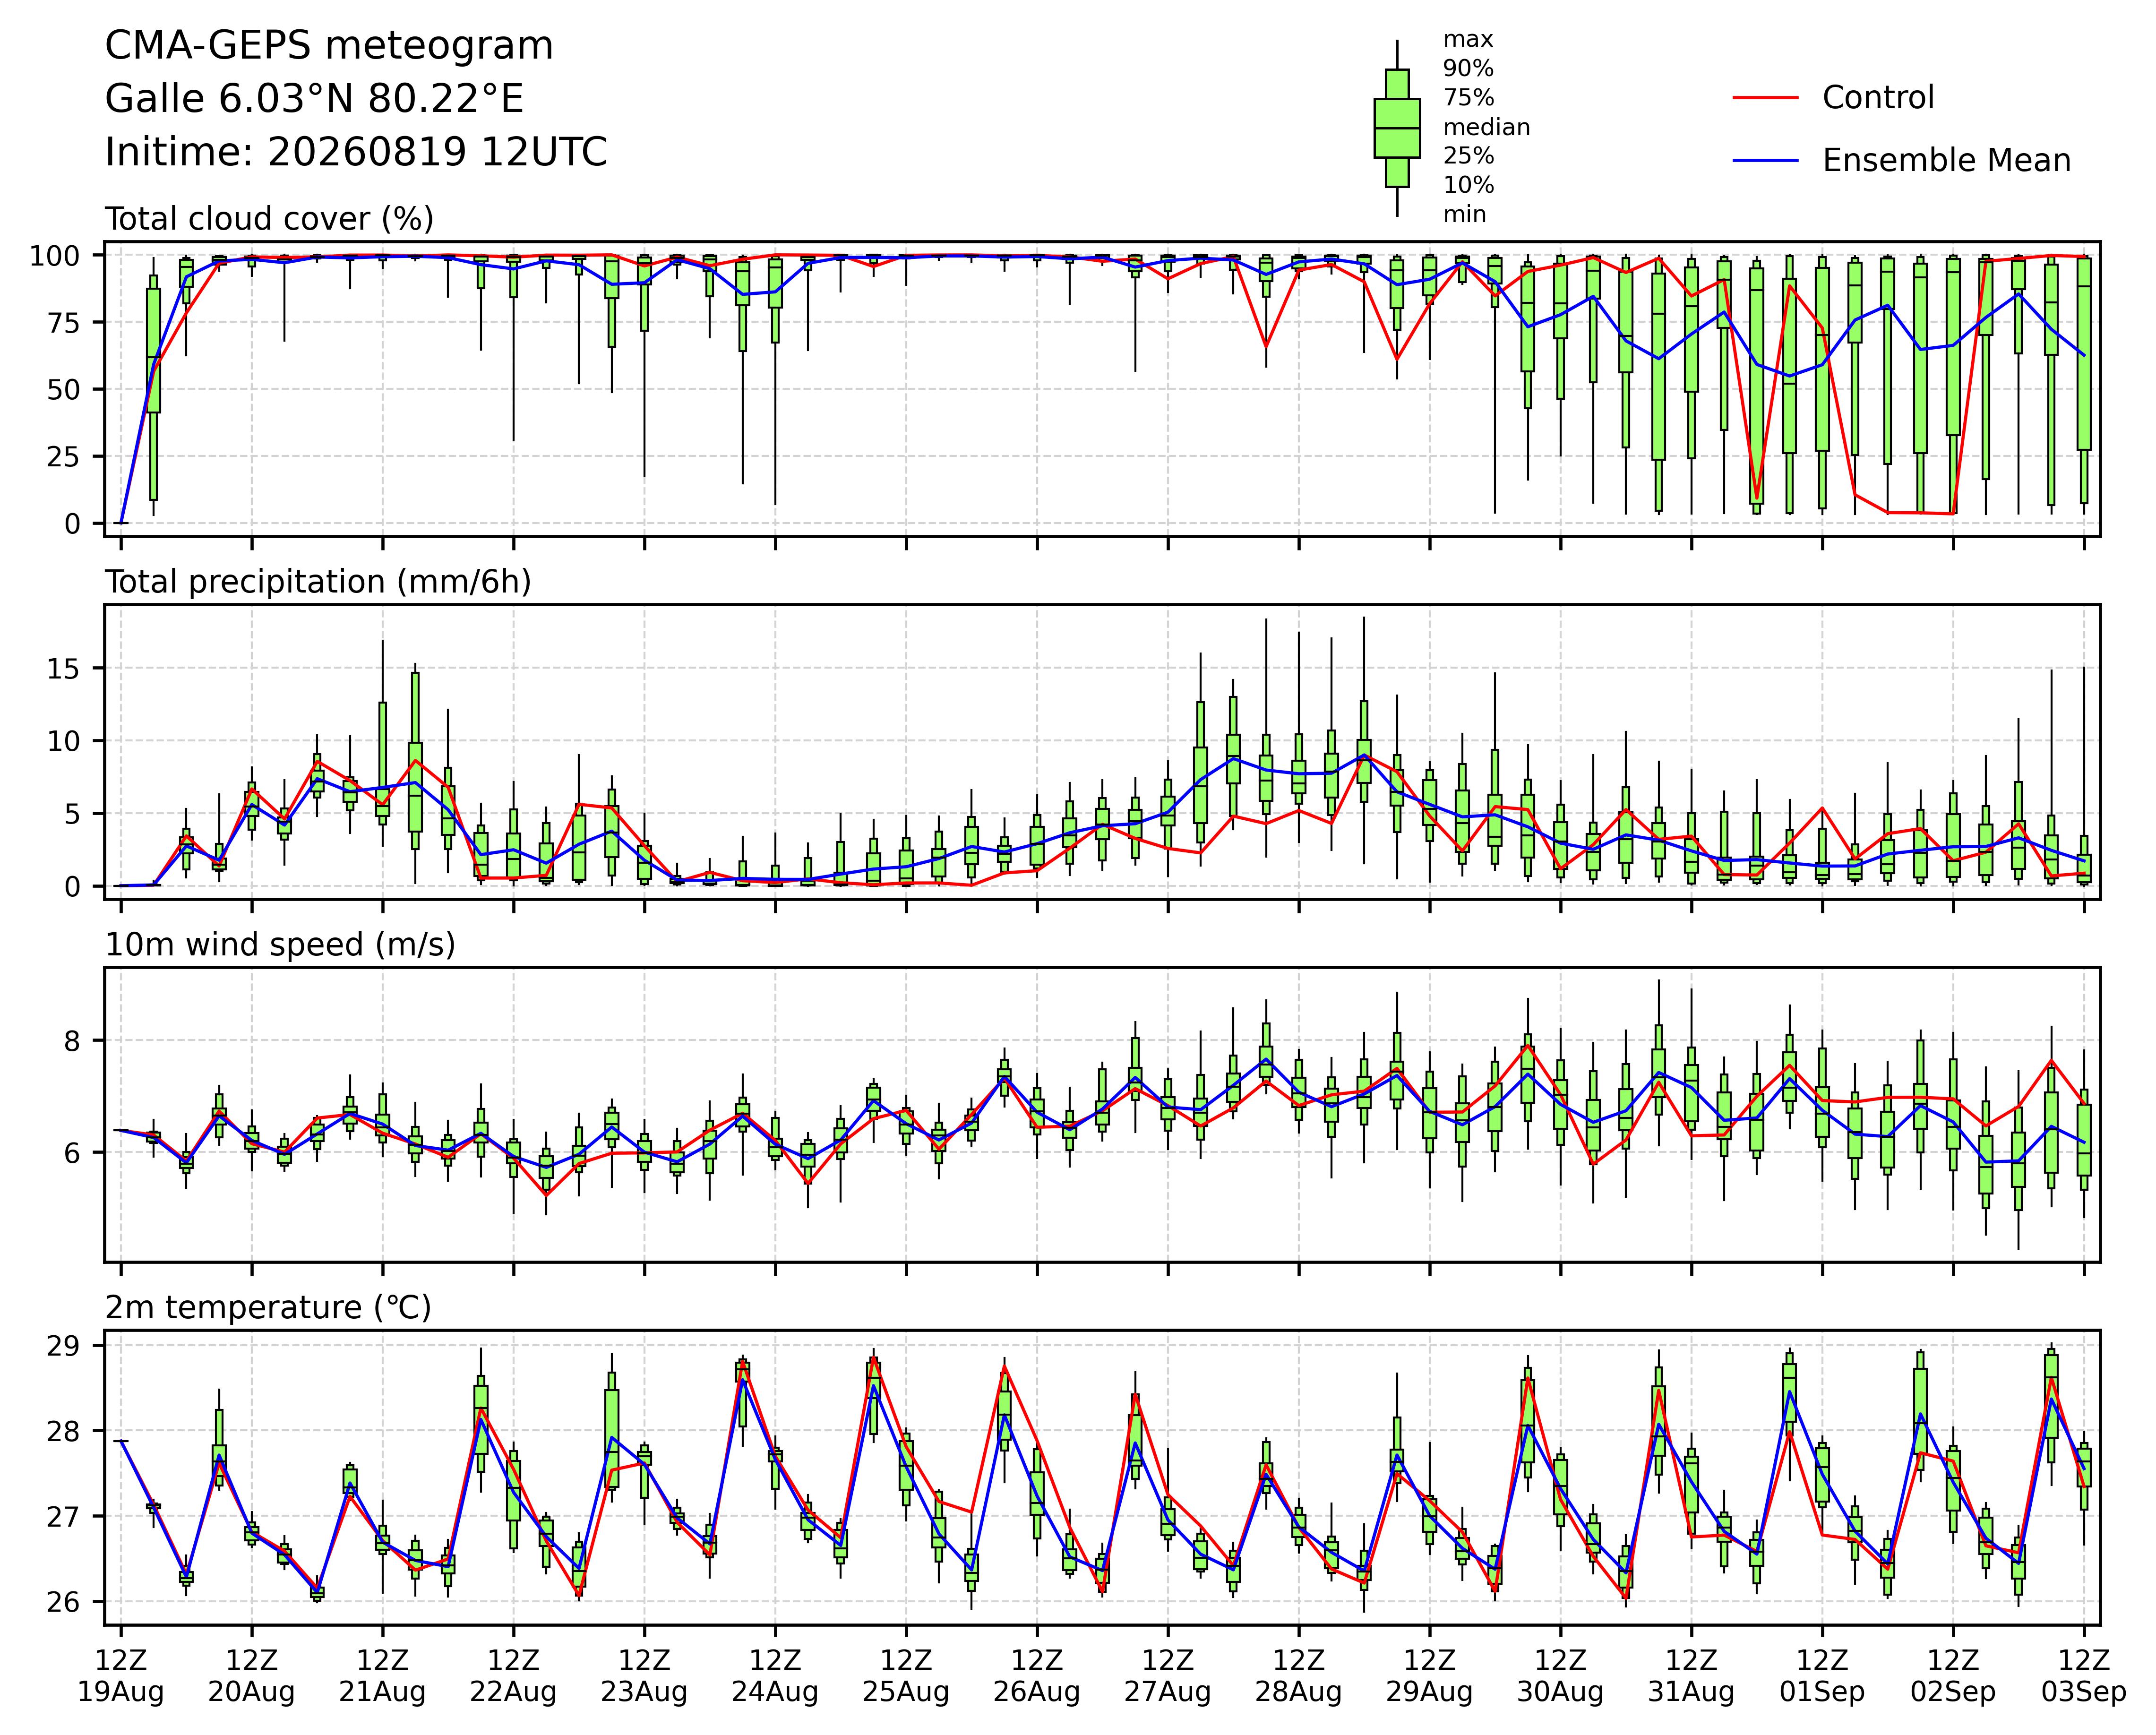
Task: Click the 12Z 03Sep x-axis tick label
Action: click(x=2084, y=1676)
